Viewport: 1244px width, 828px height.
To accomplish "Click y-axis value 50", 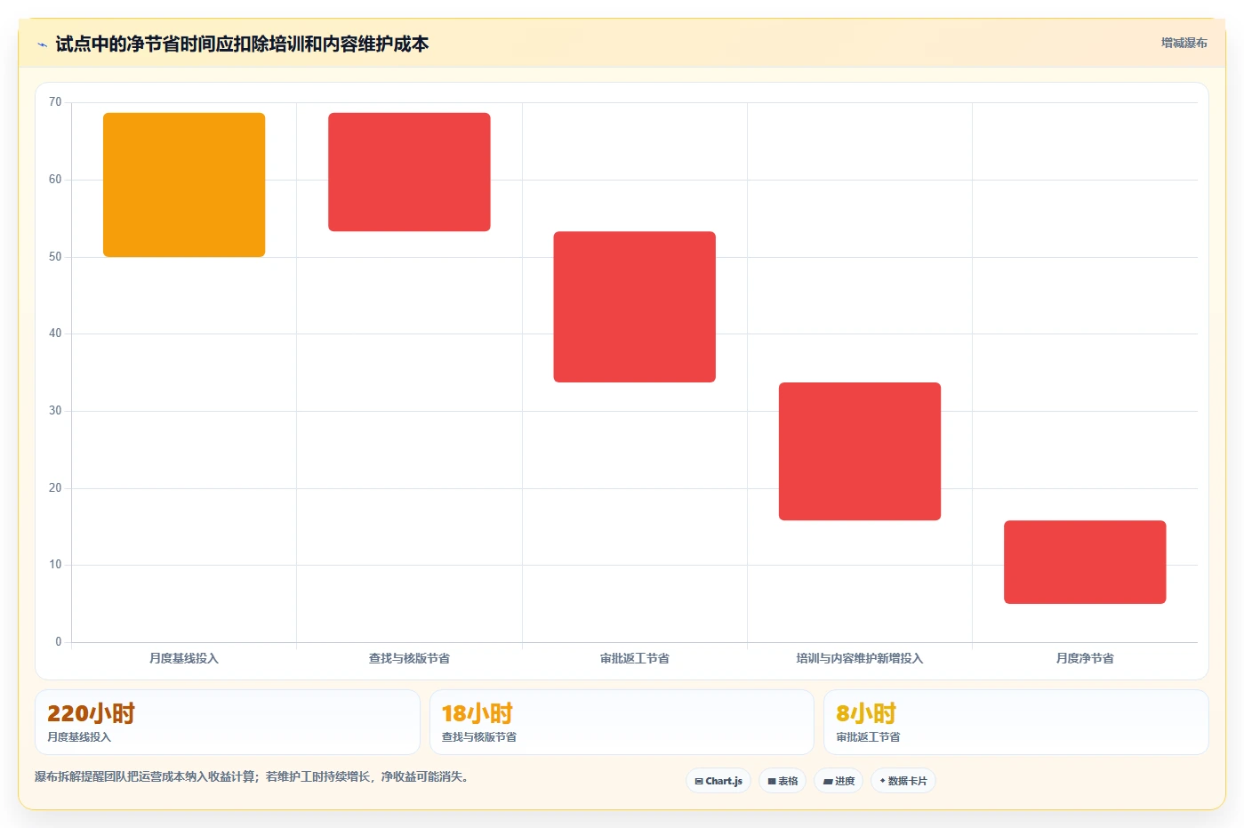I will (x=55, y=257).
